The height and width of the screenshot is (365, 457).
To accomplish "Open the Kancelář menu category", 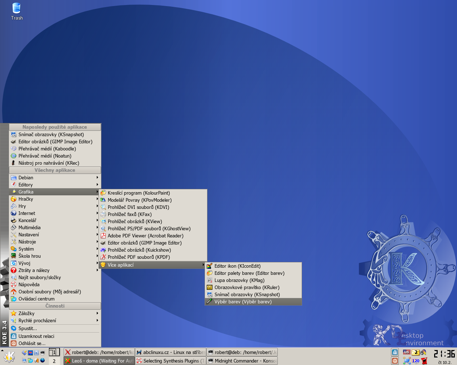I will pyautogui.click(x=55, y=220).
